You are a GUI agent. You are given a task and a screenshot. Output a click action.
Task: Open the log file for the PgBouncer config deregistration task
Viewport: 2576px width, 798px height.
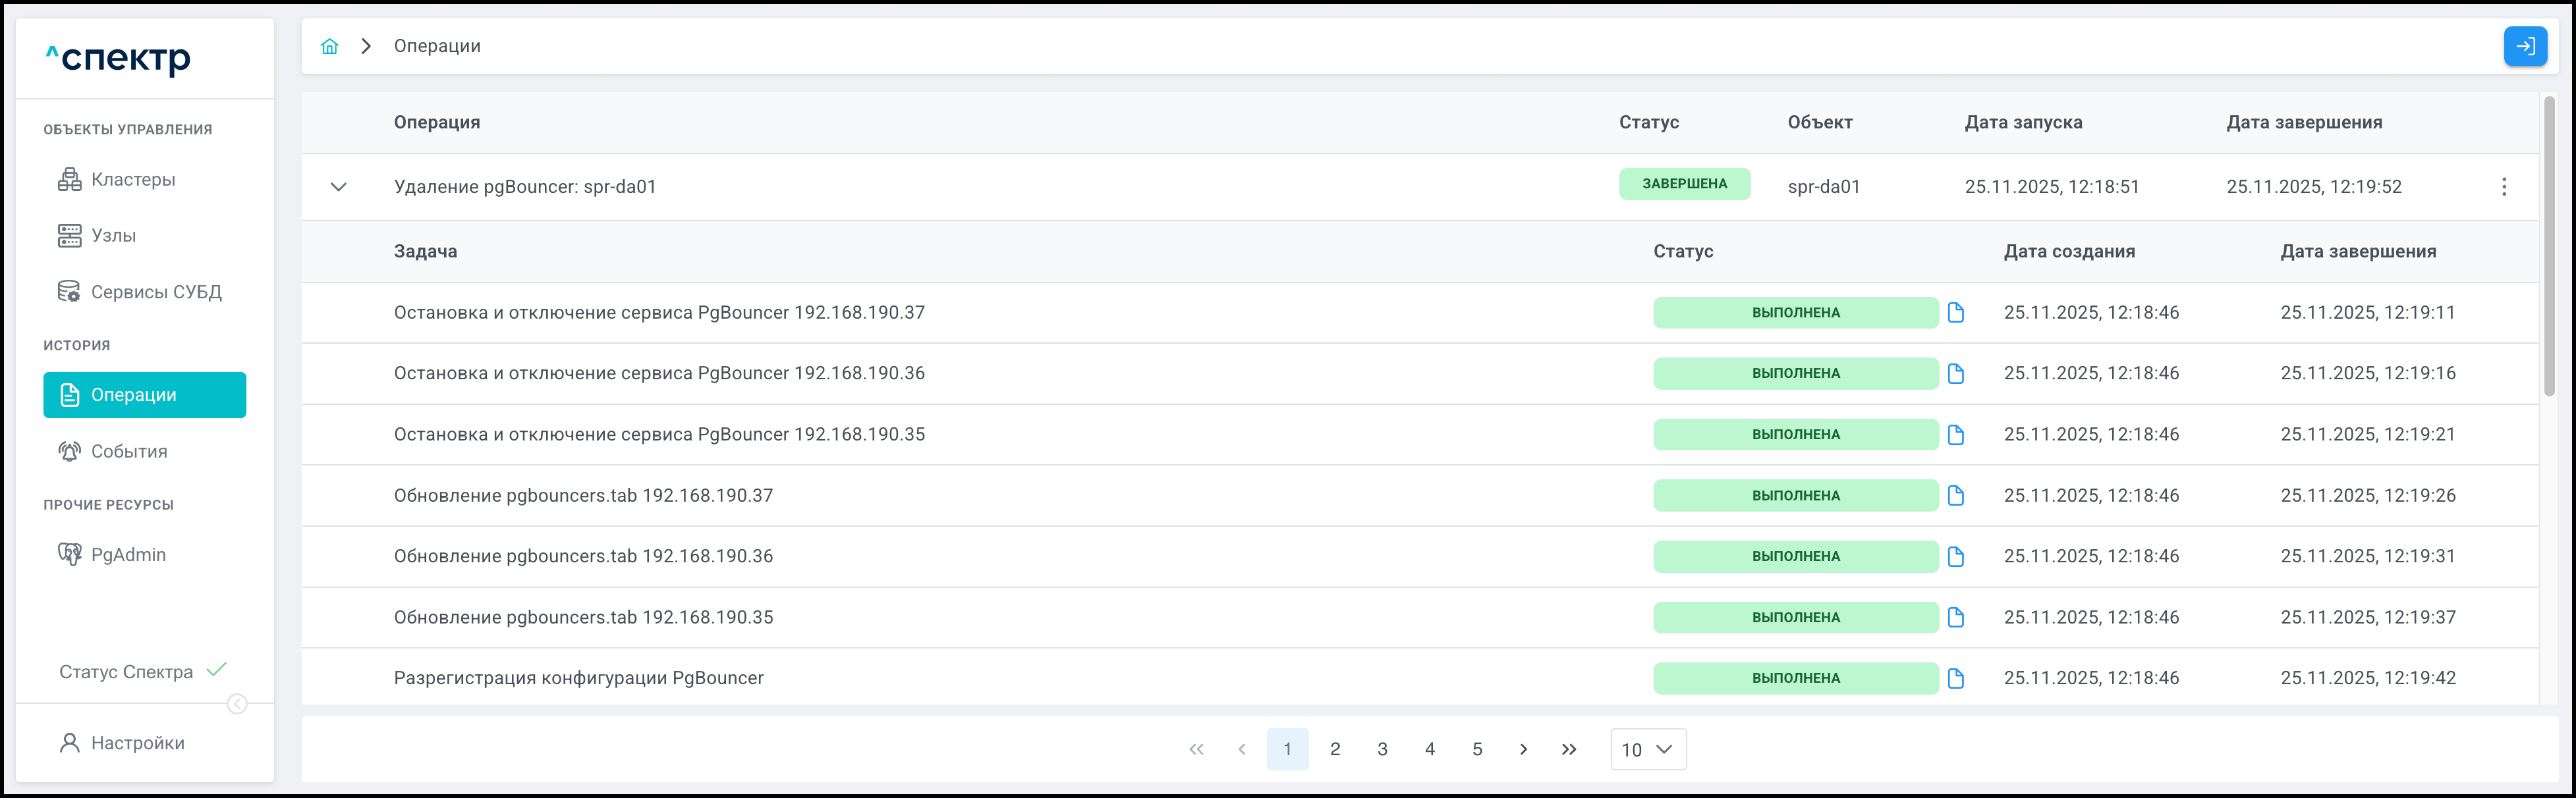tap(1955, 678)
